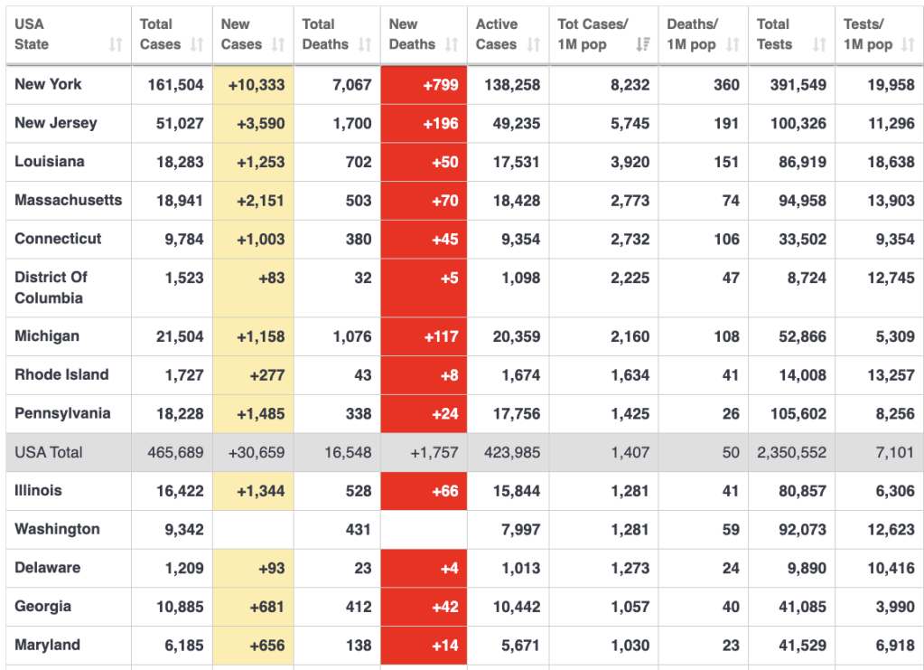Sort by Total Cases using its arrow icon
The image size is (924, 670).
(197, 44)
